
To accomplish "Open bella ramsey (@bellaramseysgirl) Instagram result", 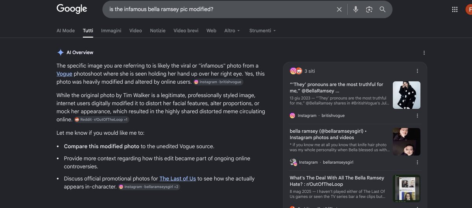I will [x=328, y=134].
